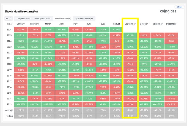Click the June column header
This screenshot has height=126, width=187.
click(89, 24)
